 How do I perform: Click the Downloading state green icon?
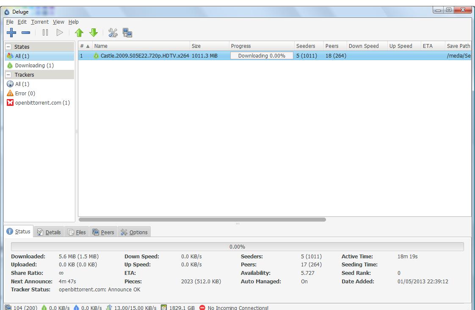coord(10,65)
